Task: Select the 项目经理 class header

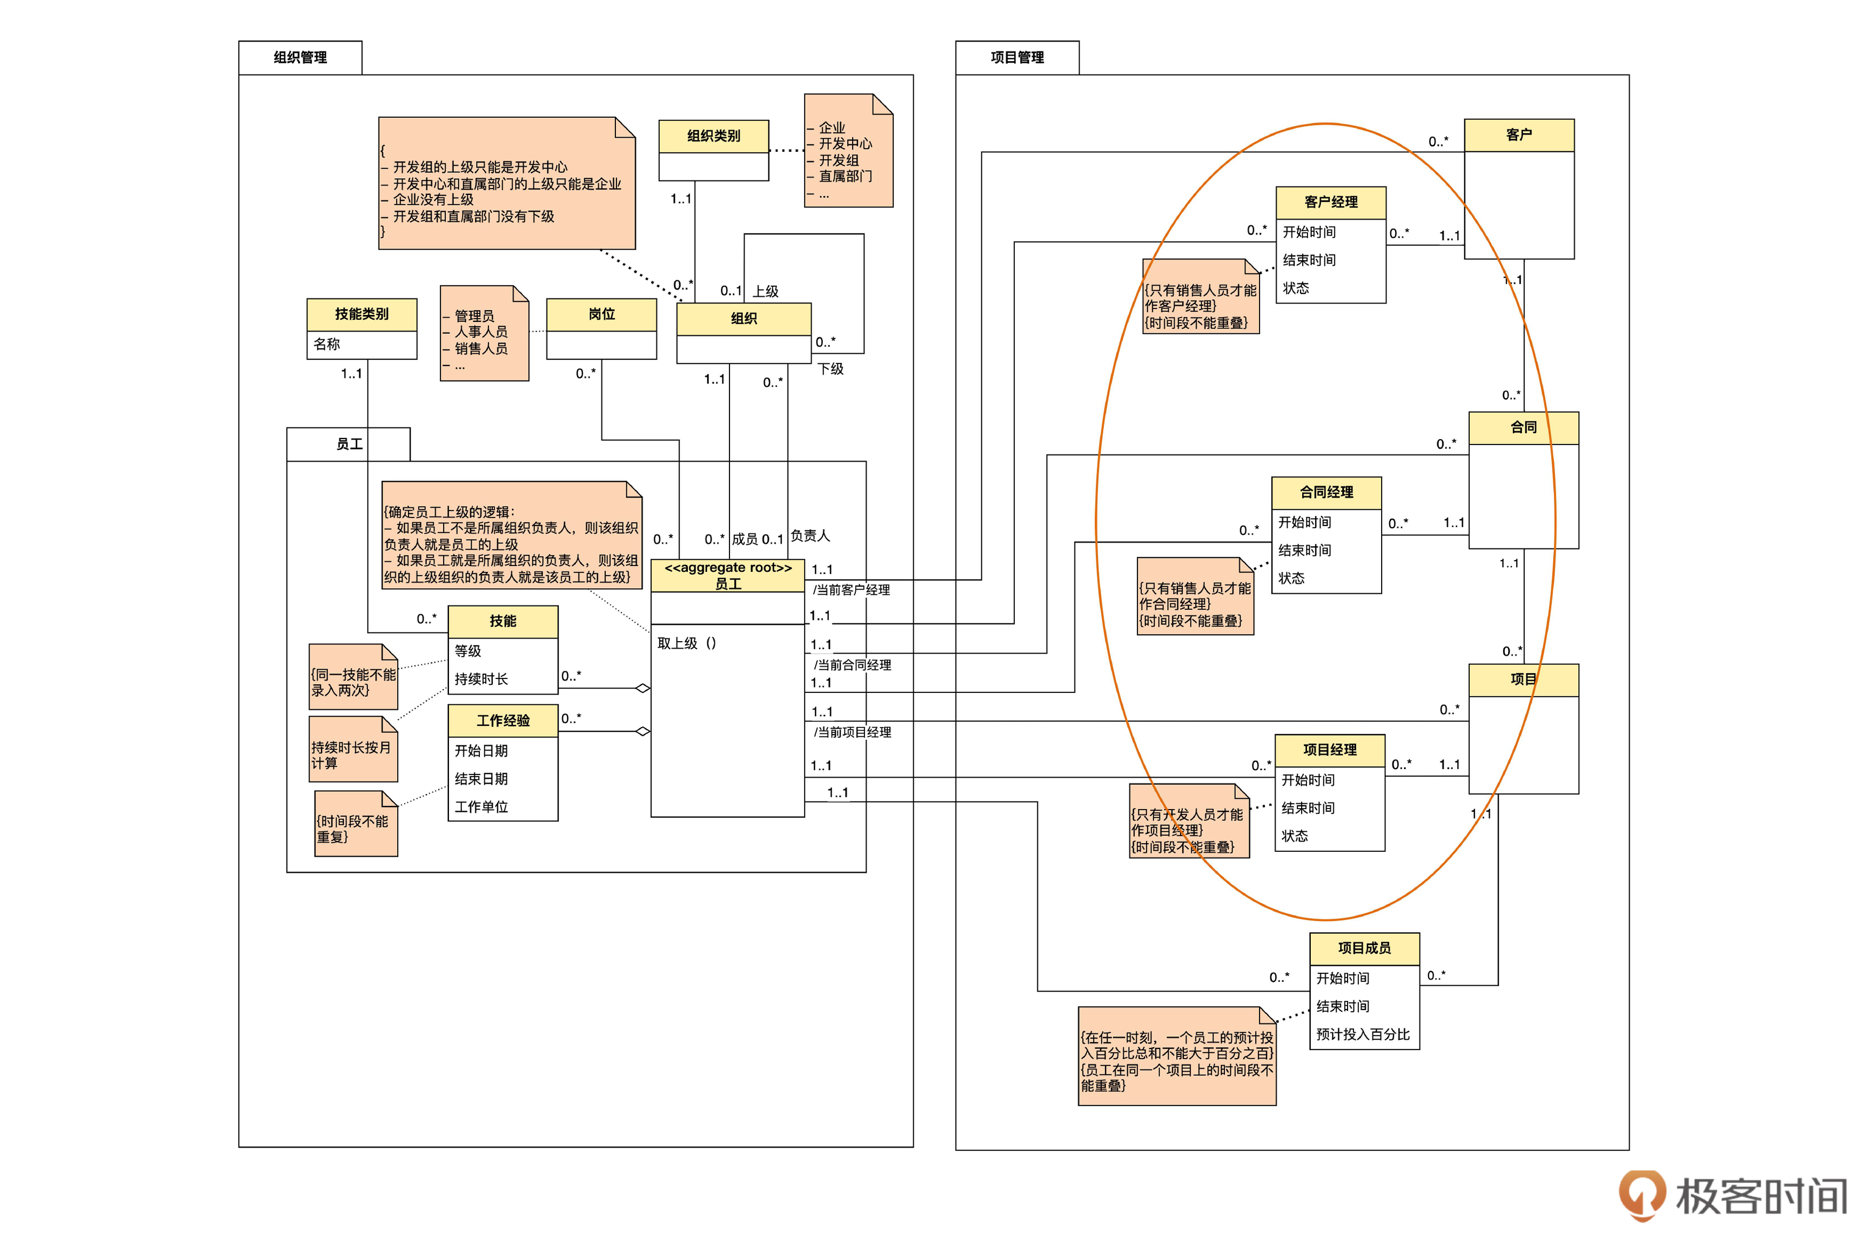Action: click(x=1330, y=750)
